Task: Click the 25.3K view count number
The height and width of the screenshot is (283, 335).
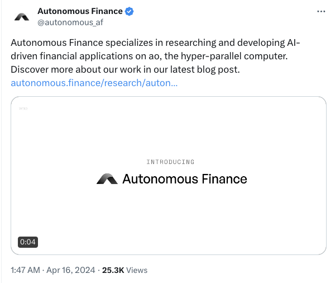Action: tap(113, 270)
